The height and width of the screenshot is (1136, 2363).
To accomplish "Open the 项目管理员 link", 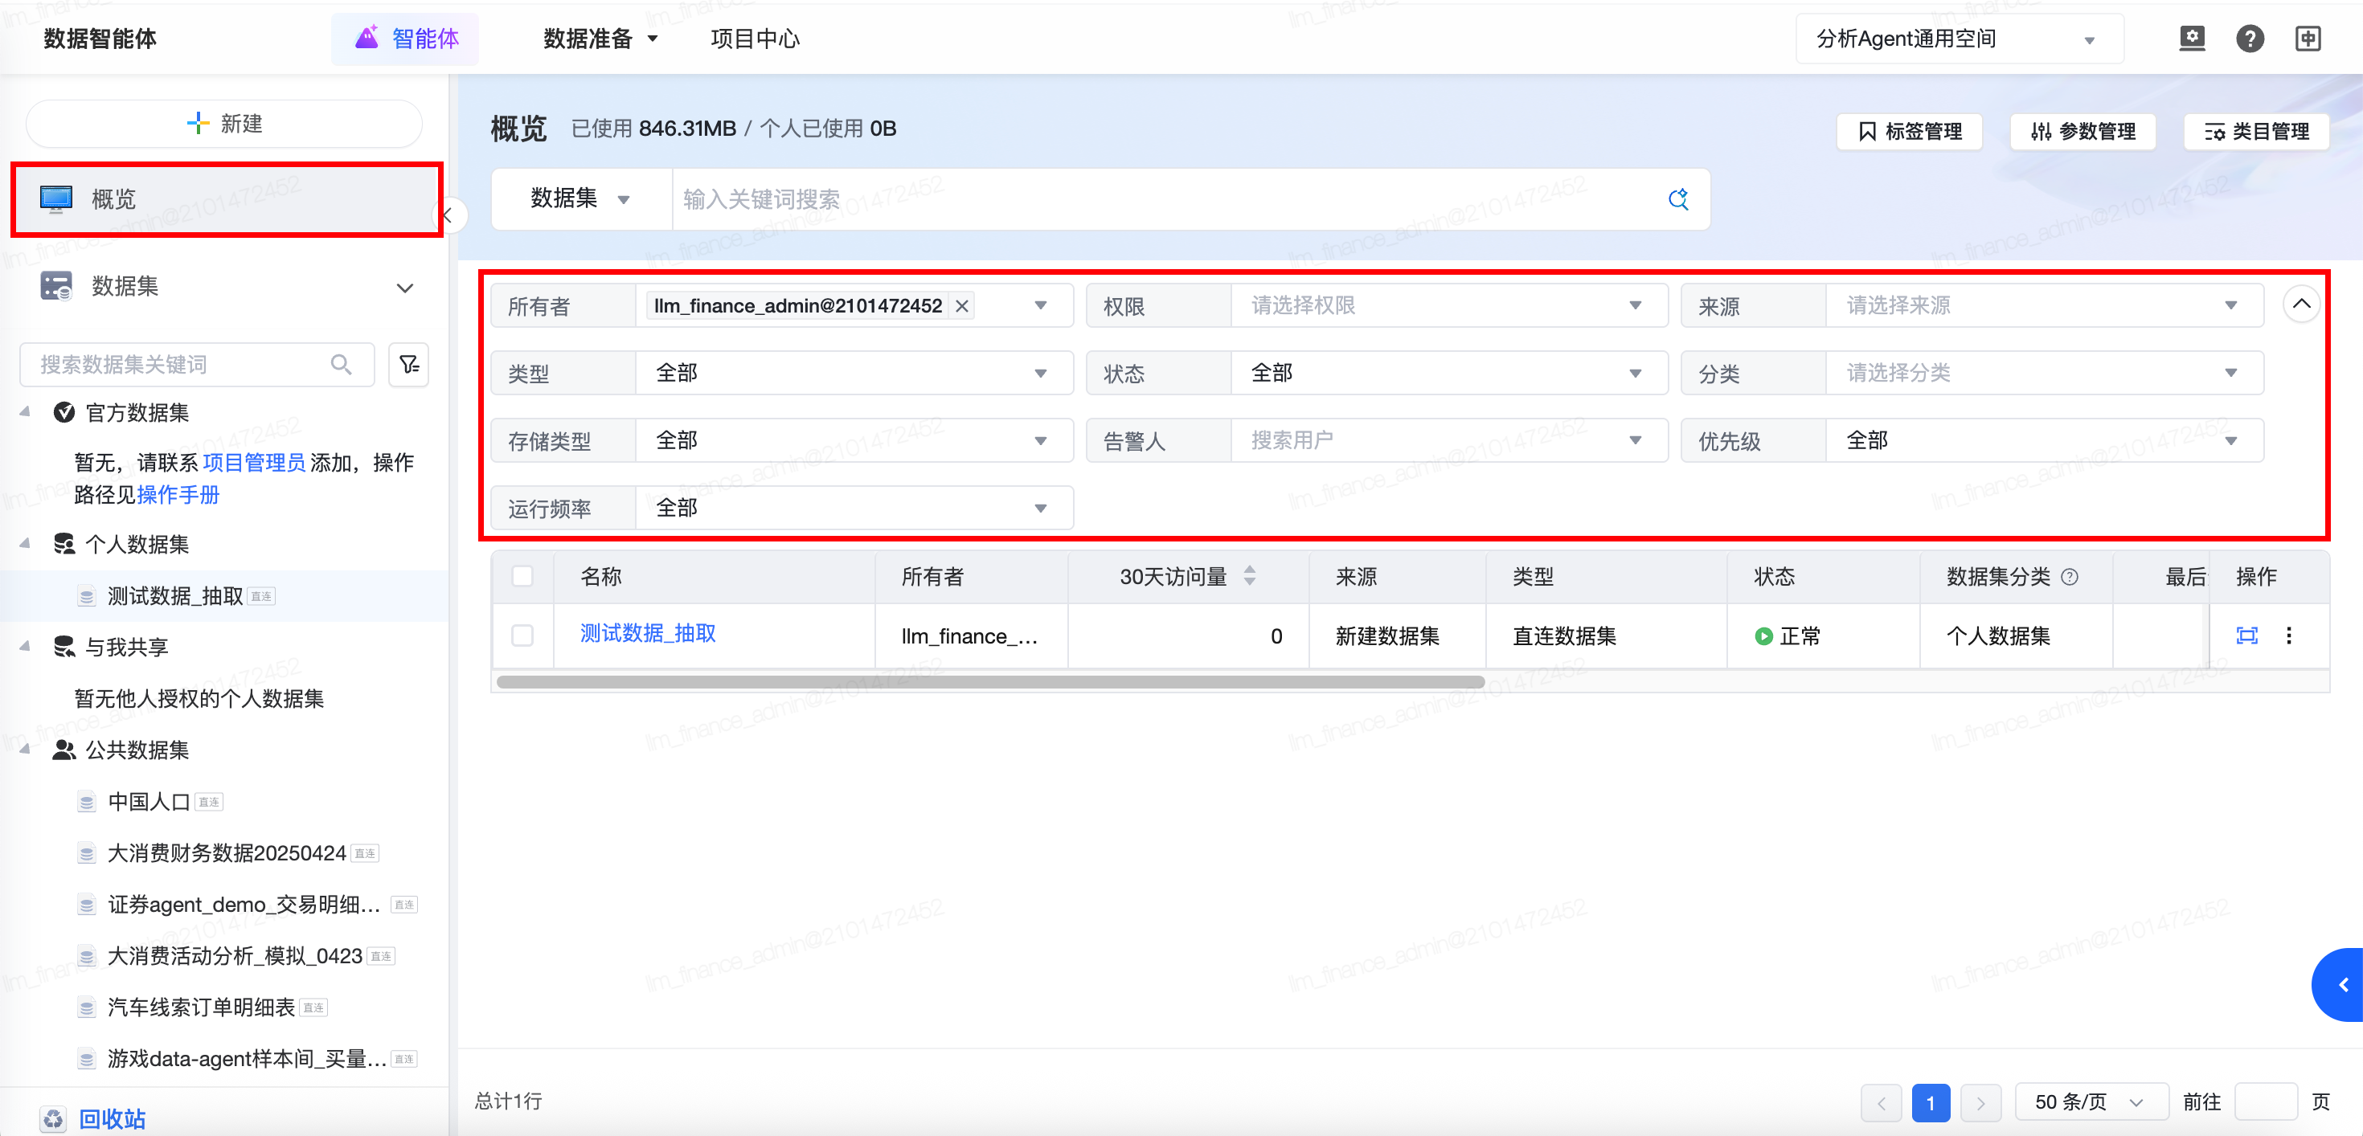I will pyautogui.click(x=254, y=462).
